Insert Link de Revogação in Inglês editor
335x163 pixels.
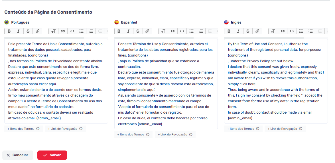pos(285,129)
